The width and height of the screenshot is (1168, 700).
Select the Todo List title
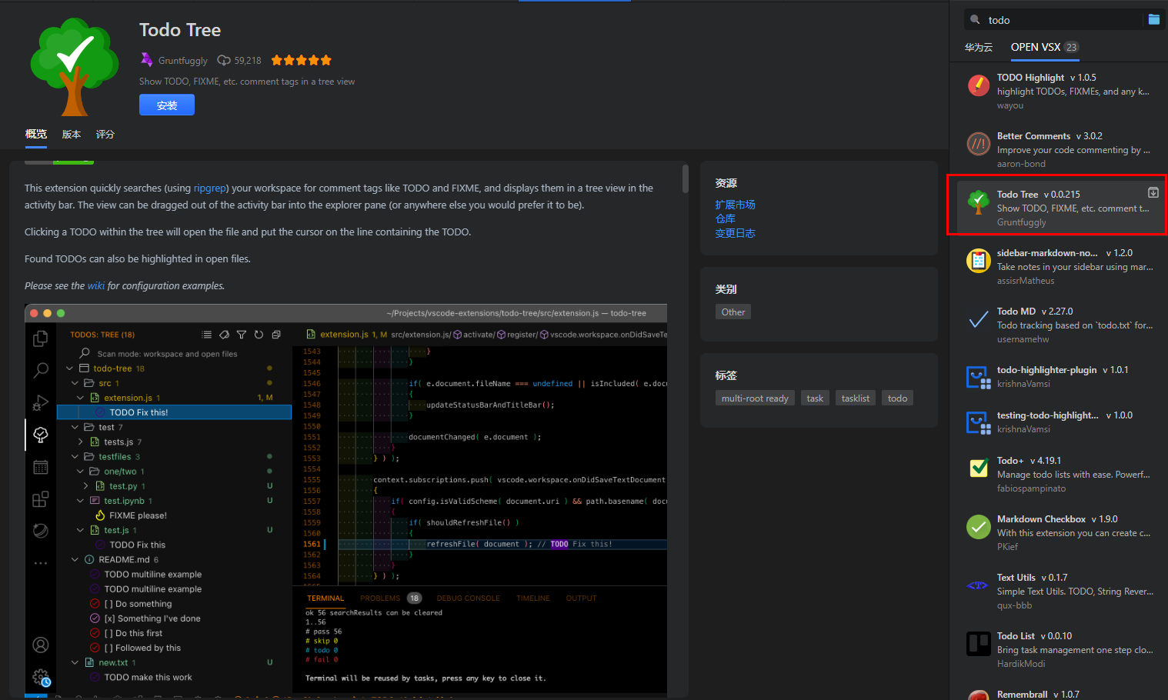coord(1016,635)
